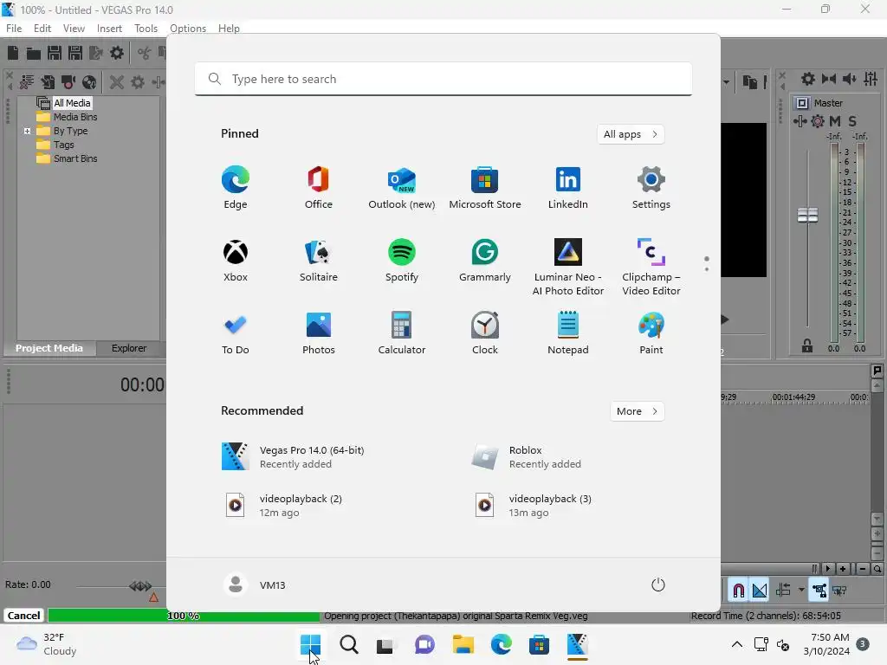Screen dimensions: 887x665
Task: Open system tray hidden icons chevron
Action: (737, 644)
